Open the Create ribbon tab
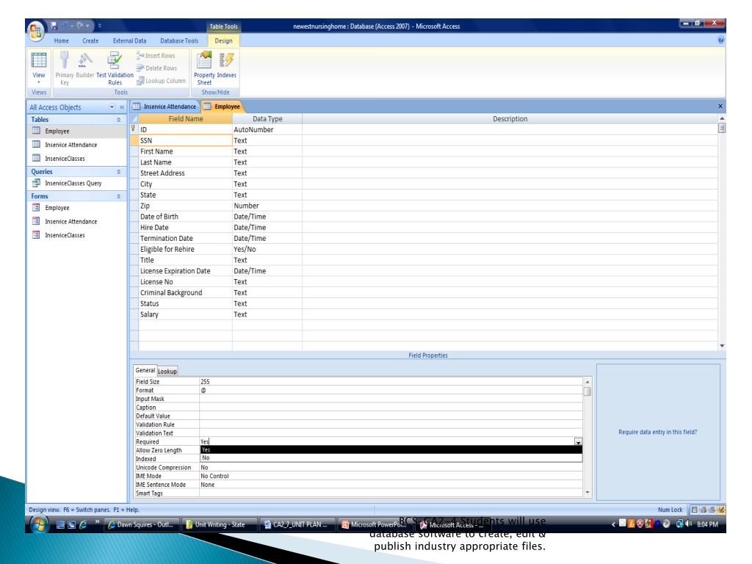The image size is (752, 564). tap(90, 41)
